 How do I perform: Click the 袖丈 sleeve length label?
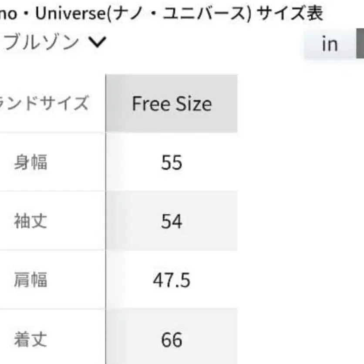tap(30, 221)
